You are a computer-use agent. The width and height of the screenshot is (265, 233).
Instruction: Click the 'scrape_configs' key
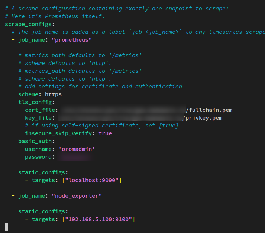[x=28, y=24]
